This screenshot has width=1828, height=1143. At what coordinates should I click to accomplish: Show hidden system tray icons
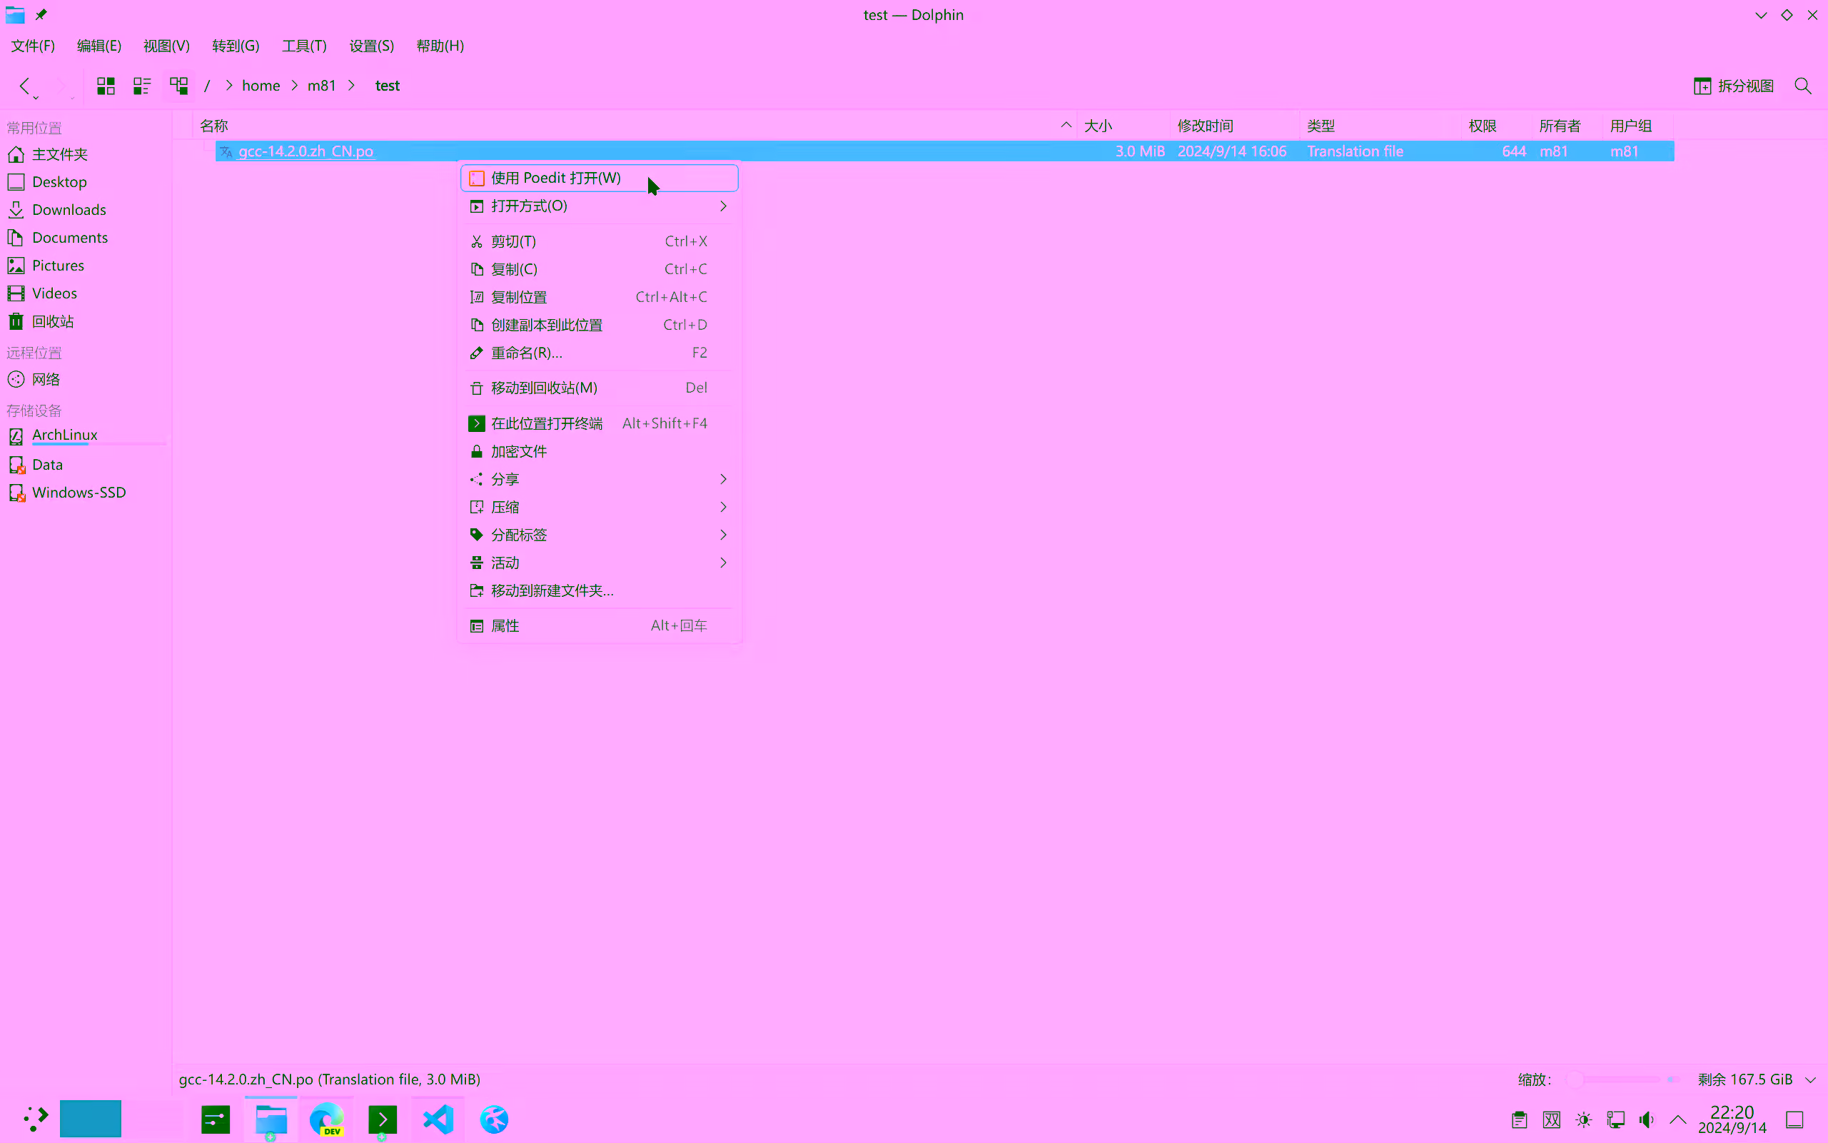tap(1677, 1119)
